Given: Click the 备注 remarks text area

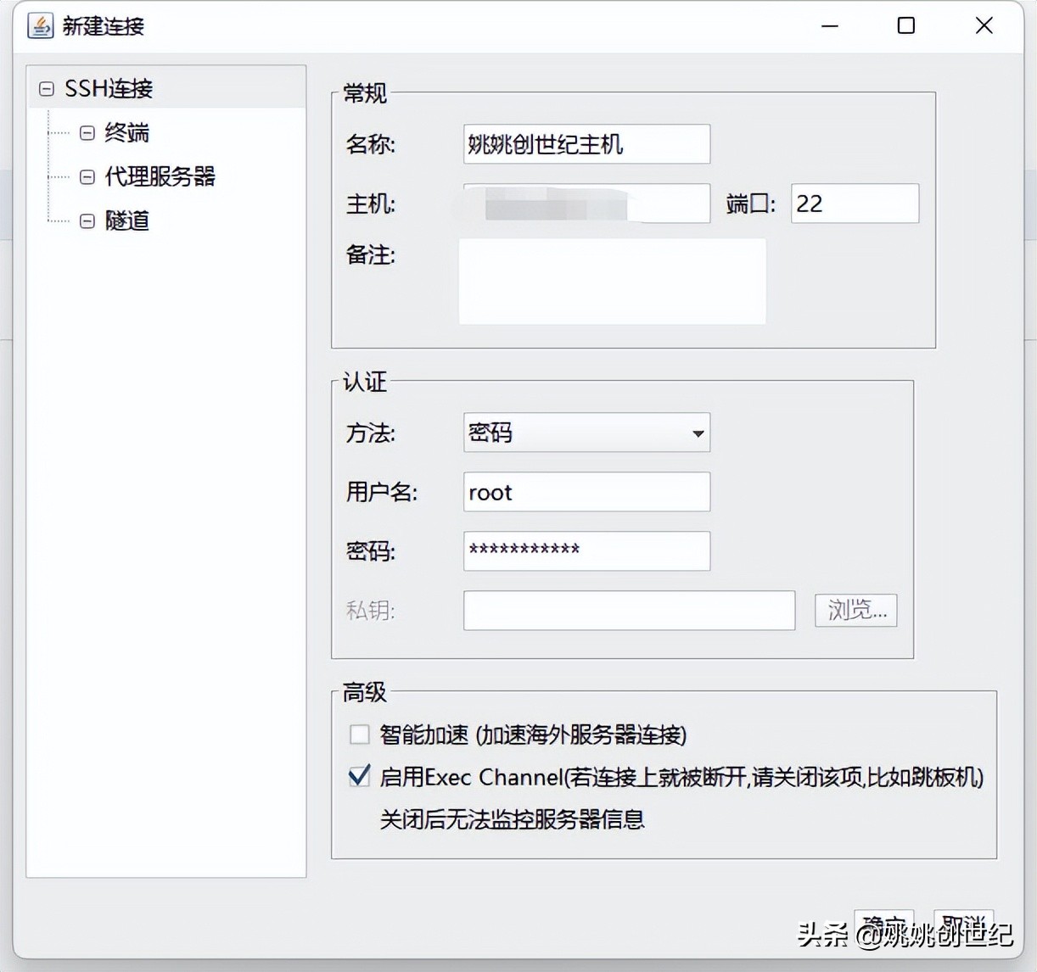Looking at the screenshot, I should tap(611, 281).
